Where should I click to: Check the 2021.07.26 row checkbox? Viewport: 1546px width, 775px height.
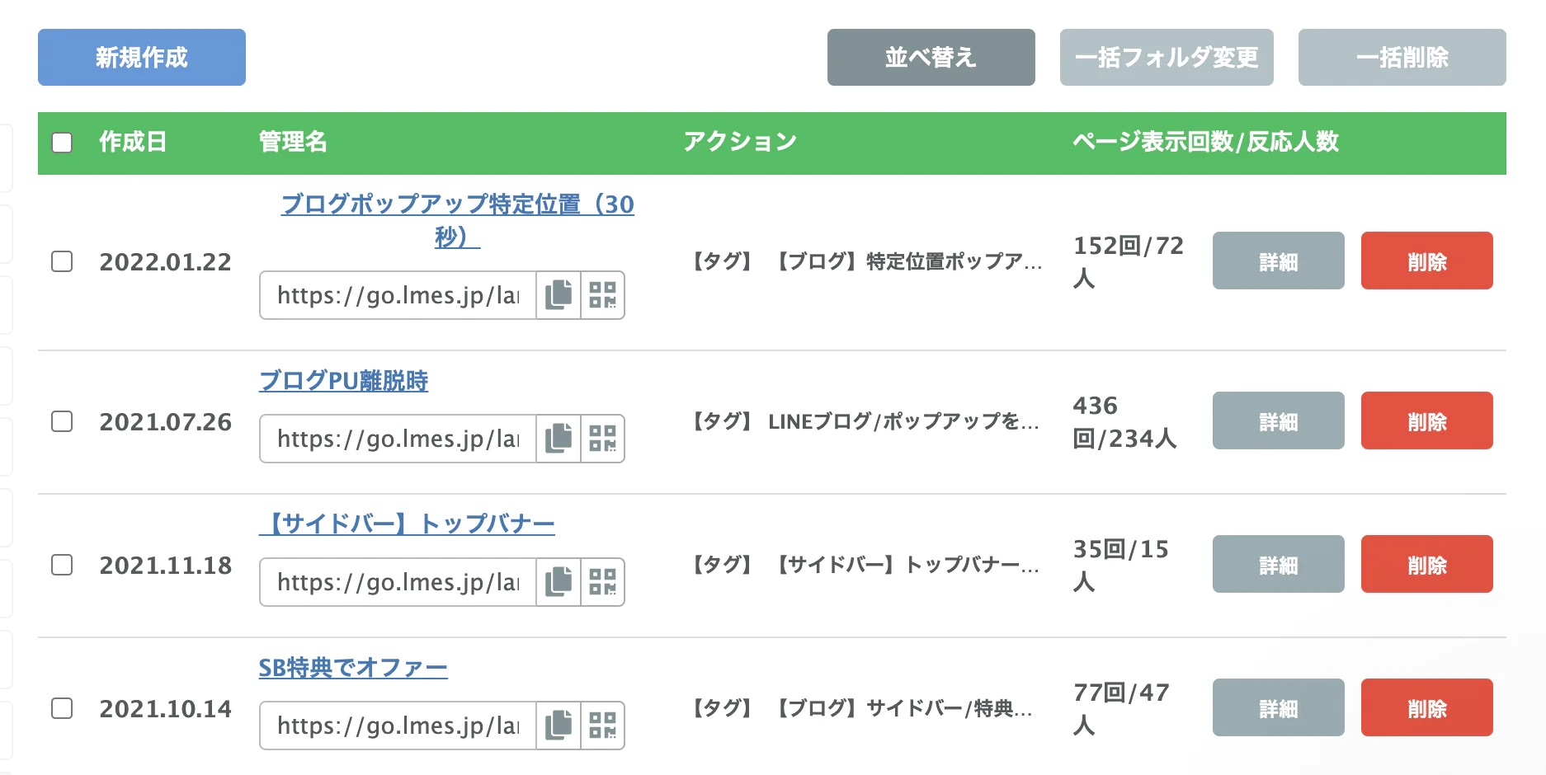point(62,421)
